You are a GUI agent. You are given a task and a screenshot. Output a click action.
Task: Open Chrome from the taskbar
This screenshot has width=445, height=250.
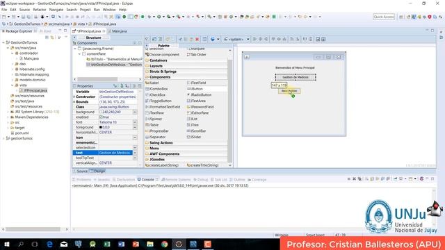pyautogui.click(x=164, y=244)
